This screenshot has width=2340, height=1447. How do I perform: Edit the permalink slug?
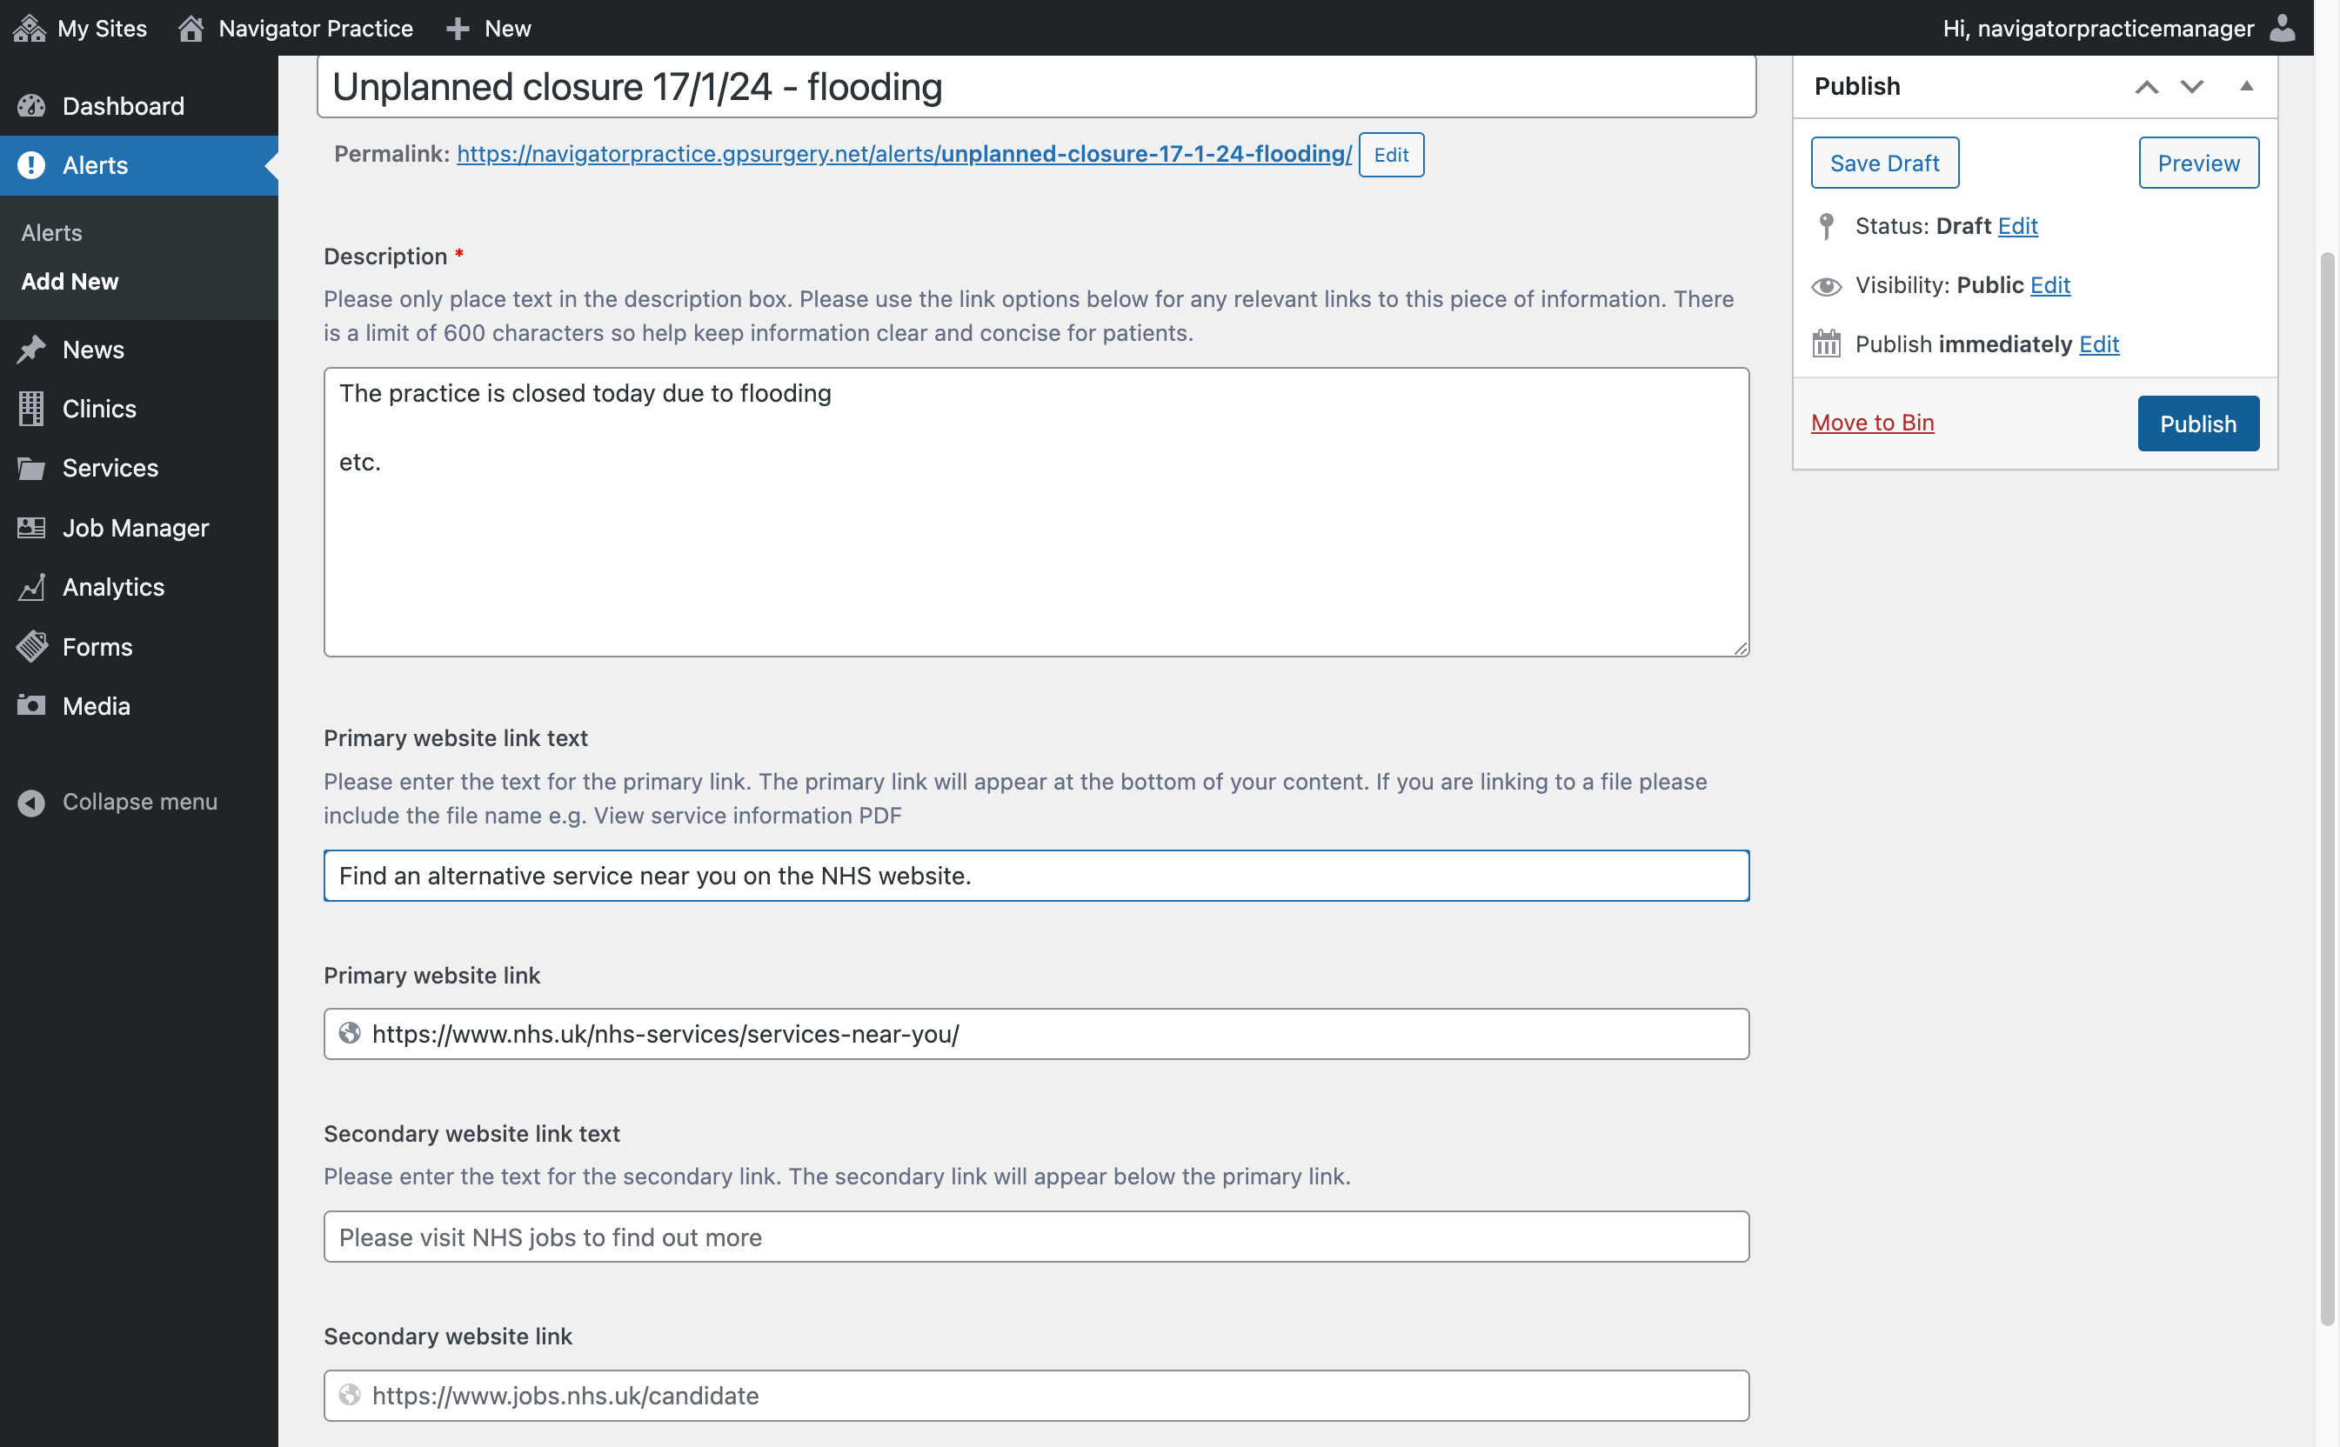point(1391,154)
